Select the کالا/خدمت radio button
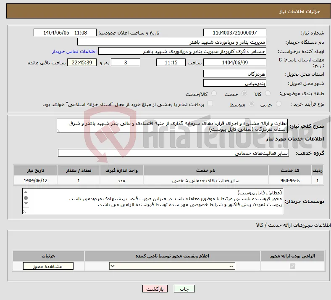The image size is (331, 300). click(214, 93)
